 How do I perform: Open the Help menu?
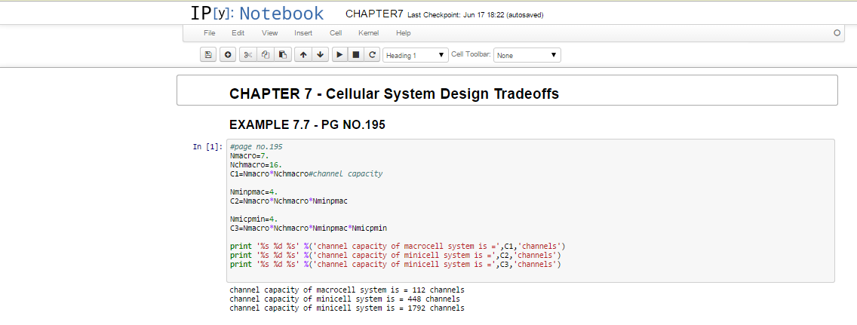point(404,33)
